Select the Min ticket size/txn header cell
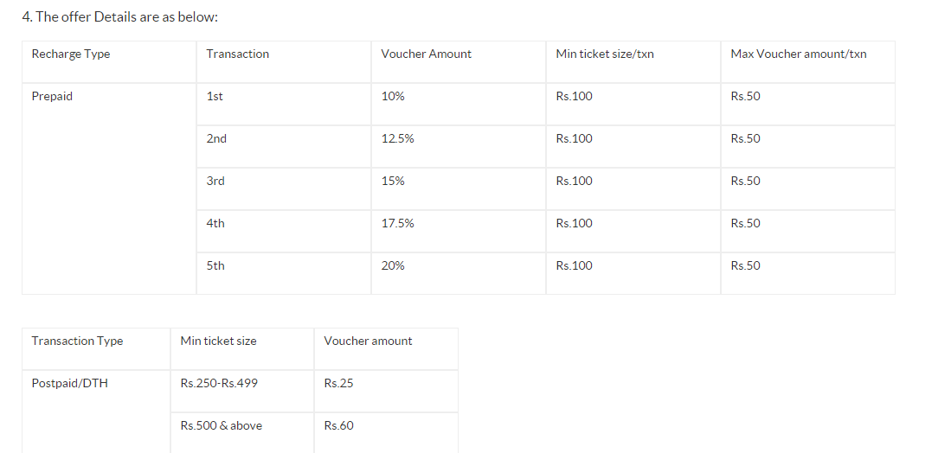 (x=604, y=54)
